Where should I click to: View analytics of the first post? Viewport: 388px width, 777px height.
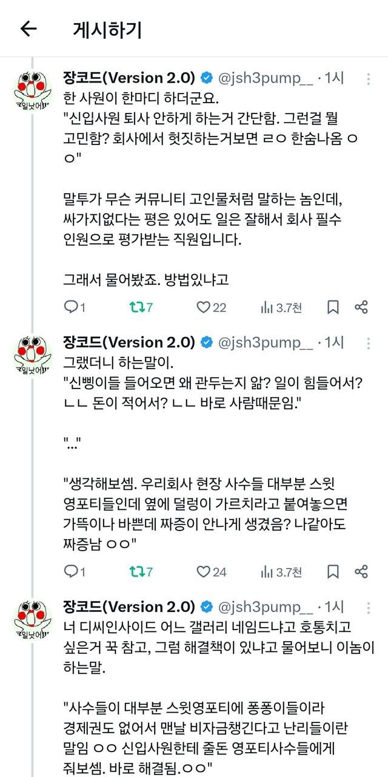tap(267, 308)
